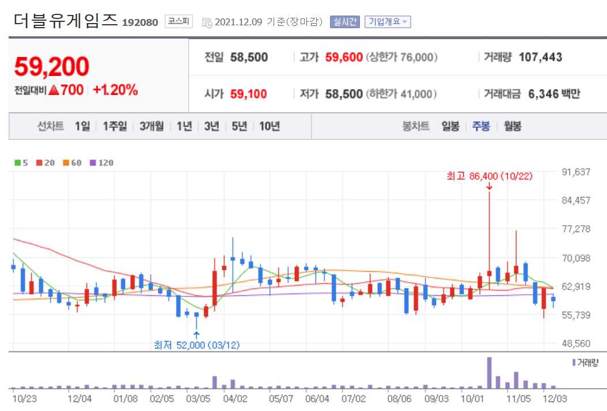This screenshot has height=411, width=607.
Task: Click the 10/23 date axis label
Action: (24, 398)
